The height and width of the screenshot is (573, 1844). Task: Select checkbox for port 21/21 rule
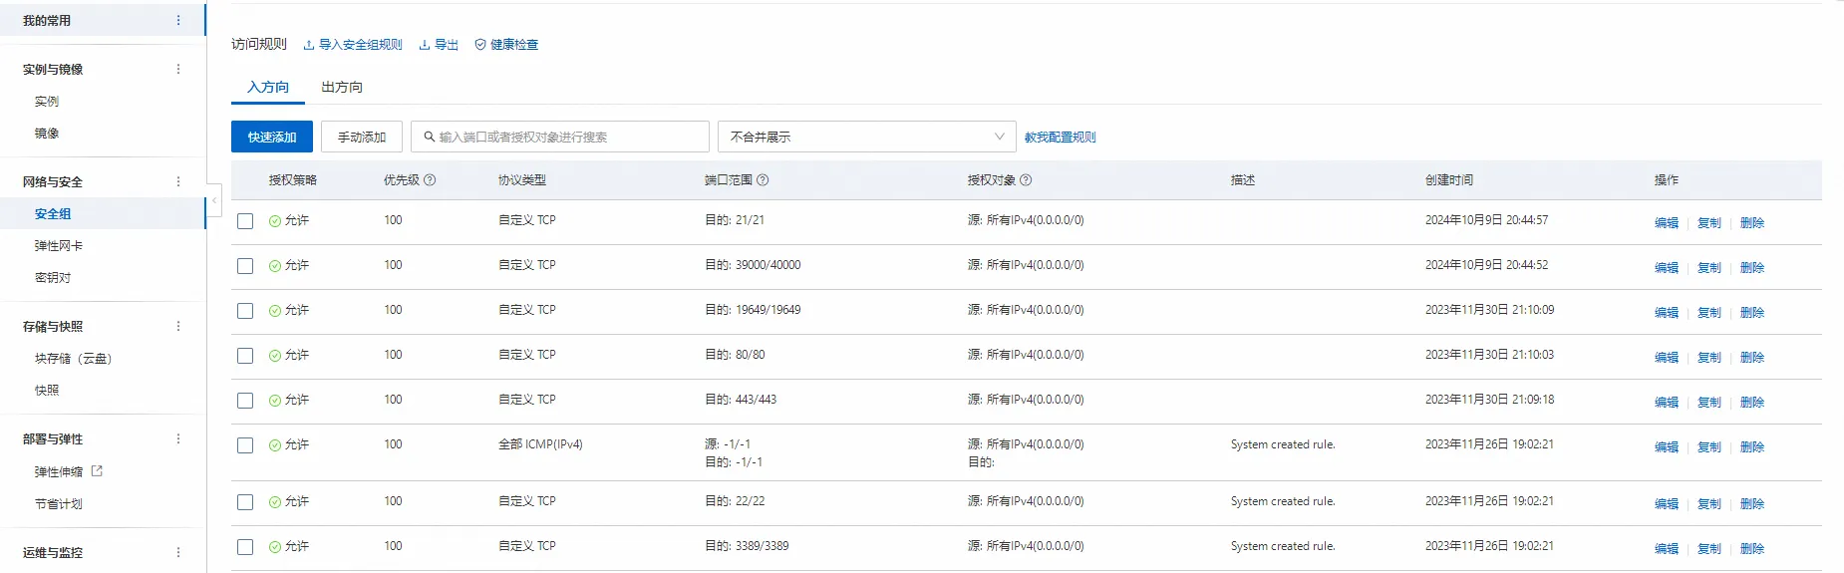(245, 221)
